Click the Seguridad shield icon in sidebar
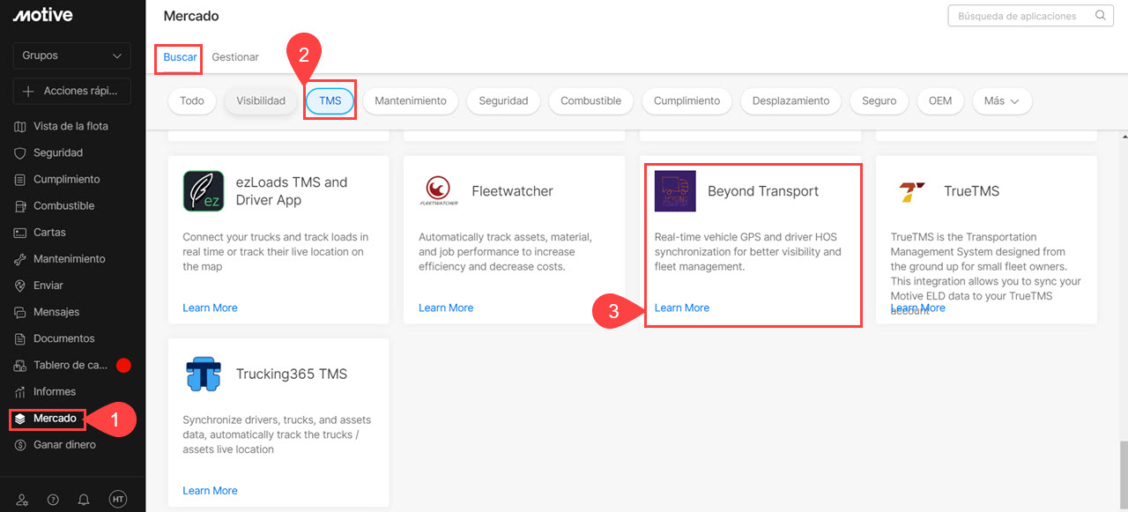Image resolution: width=1128 pixels, height=512 pixels. click(x=20, y=152)
